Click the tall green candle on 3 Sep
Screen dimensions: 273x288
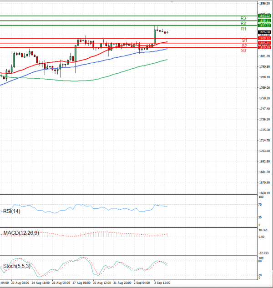coord(155,36)
